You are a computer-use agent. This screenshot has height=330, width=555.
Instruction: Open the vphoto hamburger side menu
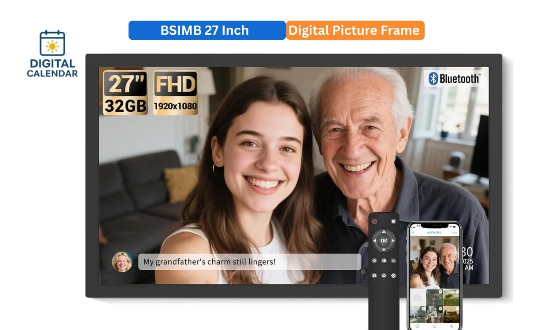(413, 232)
